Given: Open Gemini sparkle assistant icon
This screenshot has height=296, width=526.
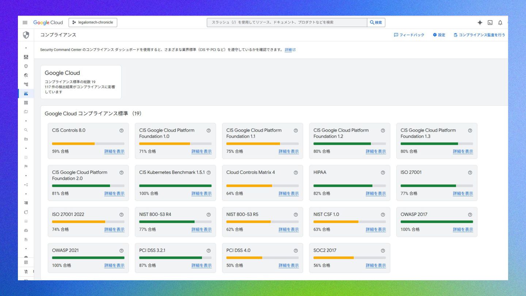Looking at the screenshot, I should point(480,22).
